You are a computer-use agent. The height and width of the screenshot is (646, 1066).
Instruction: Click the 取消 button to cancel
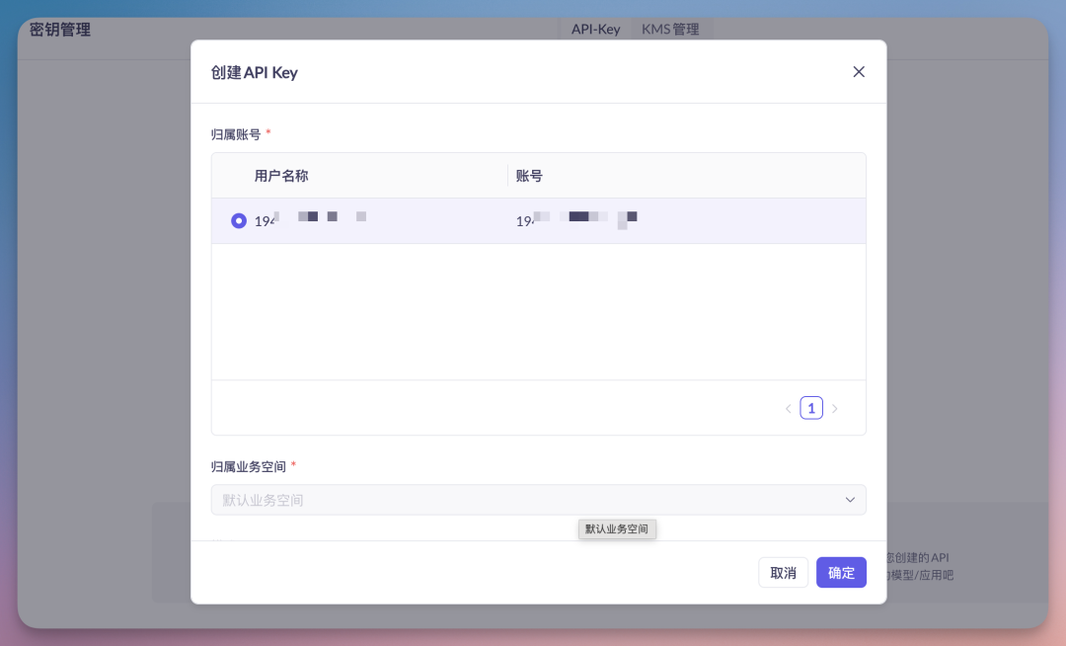[x=783, y=572]
